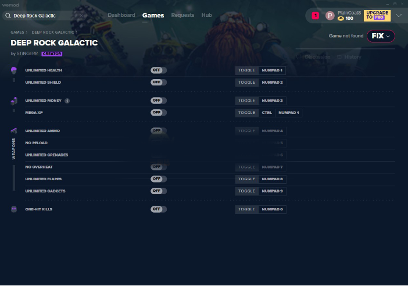This screenshot has width=408, height=286.
Task: Click Toggle button for Unlimited Shield
Action: click(x=246, y=82)
